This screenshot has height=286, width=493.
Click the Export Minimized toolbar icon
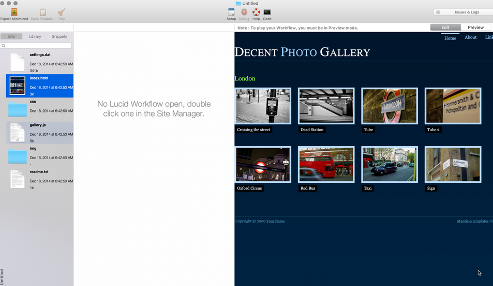(x=14, y=12)
